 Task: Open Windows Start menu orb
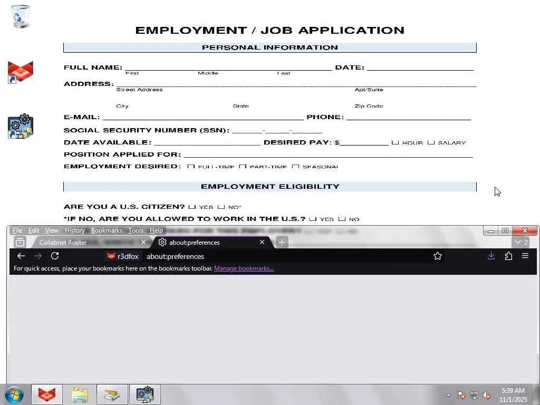coord(14,394)
